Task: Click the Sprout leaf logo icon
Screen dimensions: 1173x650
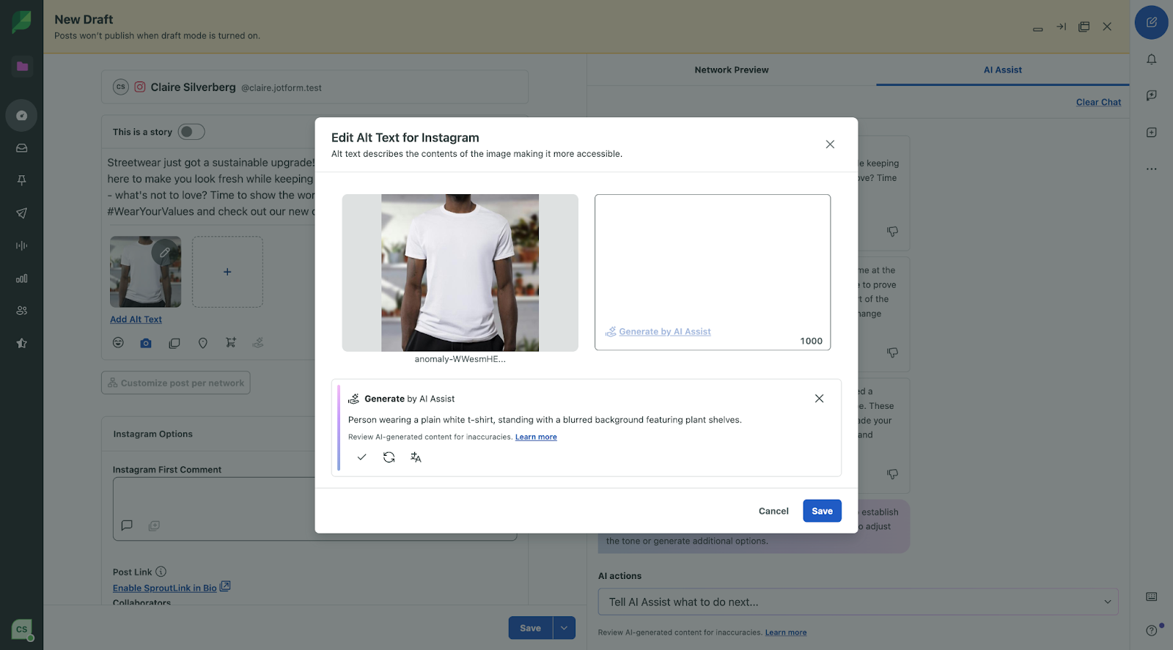Action: click(21, 22)
